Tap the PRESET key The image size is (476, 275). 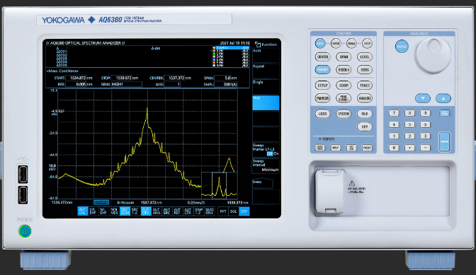pos(367,148)
